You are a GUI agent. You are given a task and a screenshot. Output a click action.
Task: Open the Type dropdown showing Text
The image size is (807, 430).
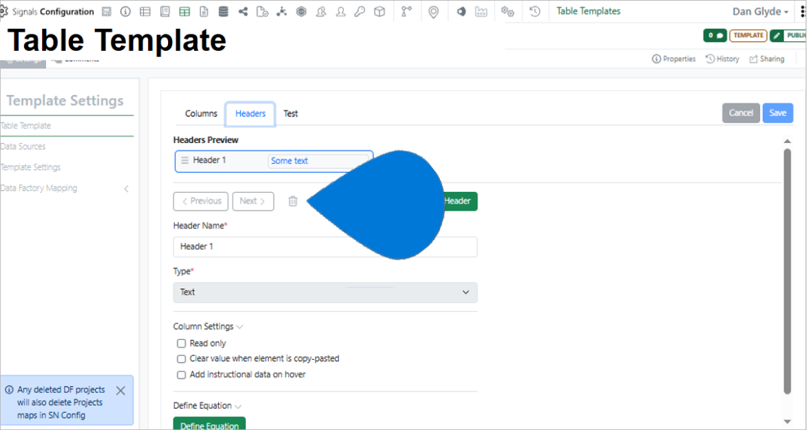point(325,292)
